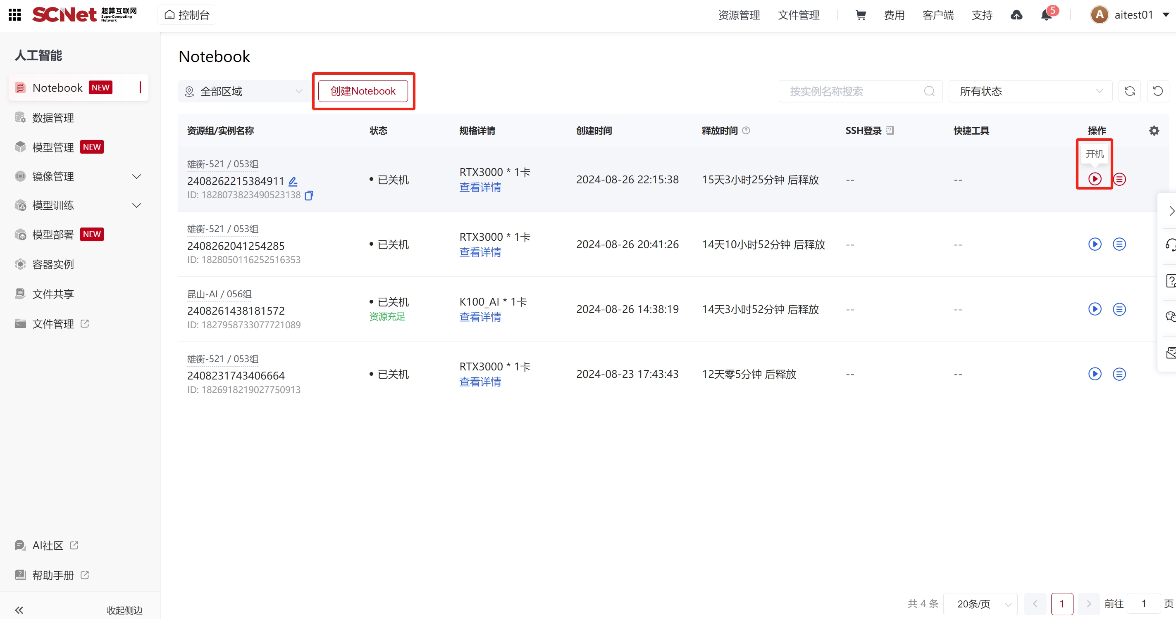Open the 所有状态 status filter dropdown
The width and height of the screenshot is (1176, 619).
point(1030,91)
